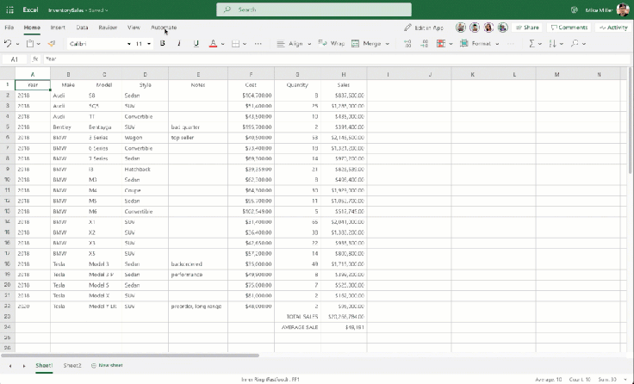Click the 'top seller' note cell
This screenshot has height=384, width=634.
tap(198, 138)
